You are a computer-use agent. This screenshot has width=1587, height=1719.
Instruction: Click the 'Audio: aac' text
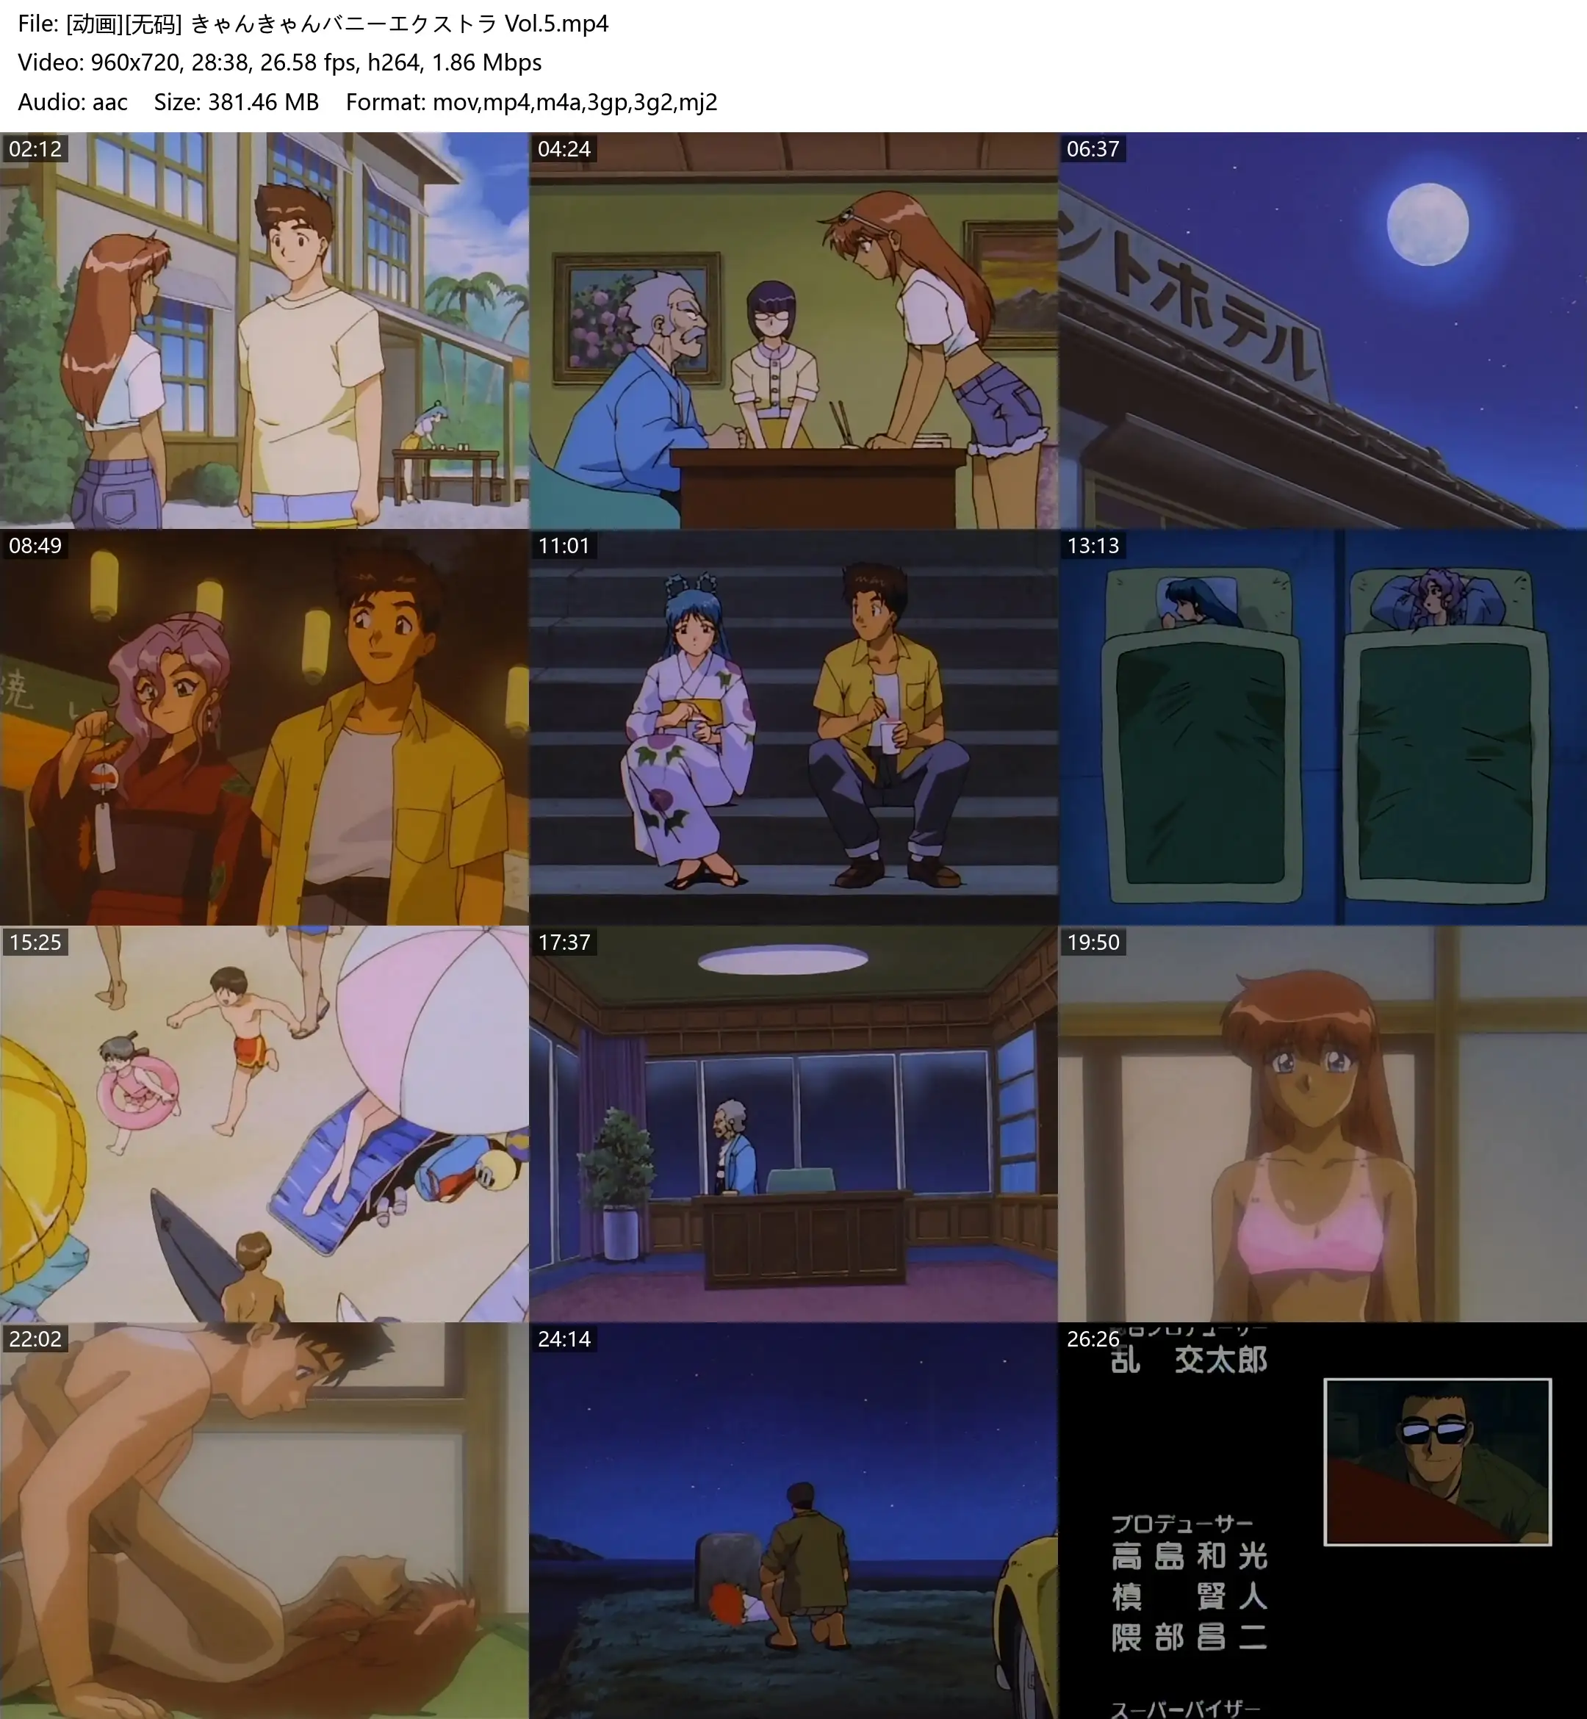73,102
